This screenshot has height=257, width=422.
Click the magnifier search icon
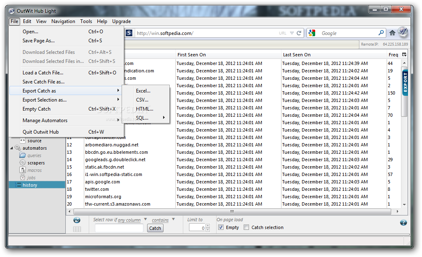coord(381,33)
